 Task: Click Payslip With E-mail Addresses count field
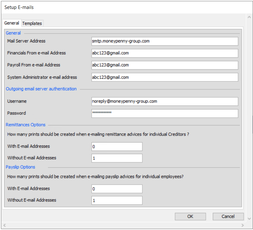[117, 189]
